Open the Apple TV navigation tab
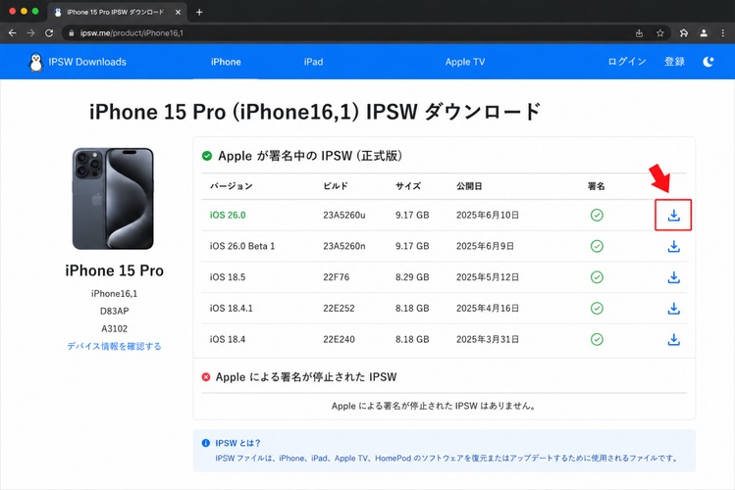 tap(465, 62)
